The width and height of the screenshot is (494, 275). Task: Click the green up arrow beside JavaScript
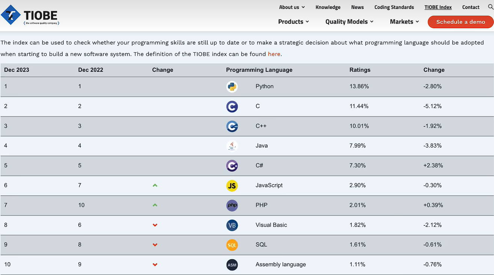click(155, 186)
